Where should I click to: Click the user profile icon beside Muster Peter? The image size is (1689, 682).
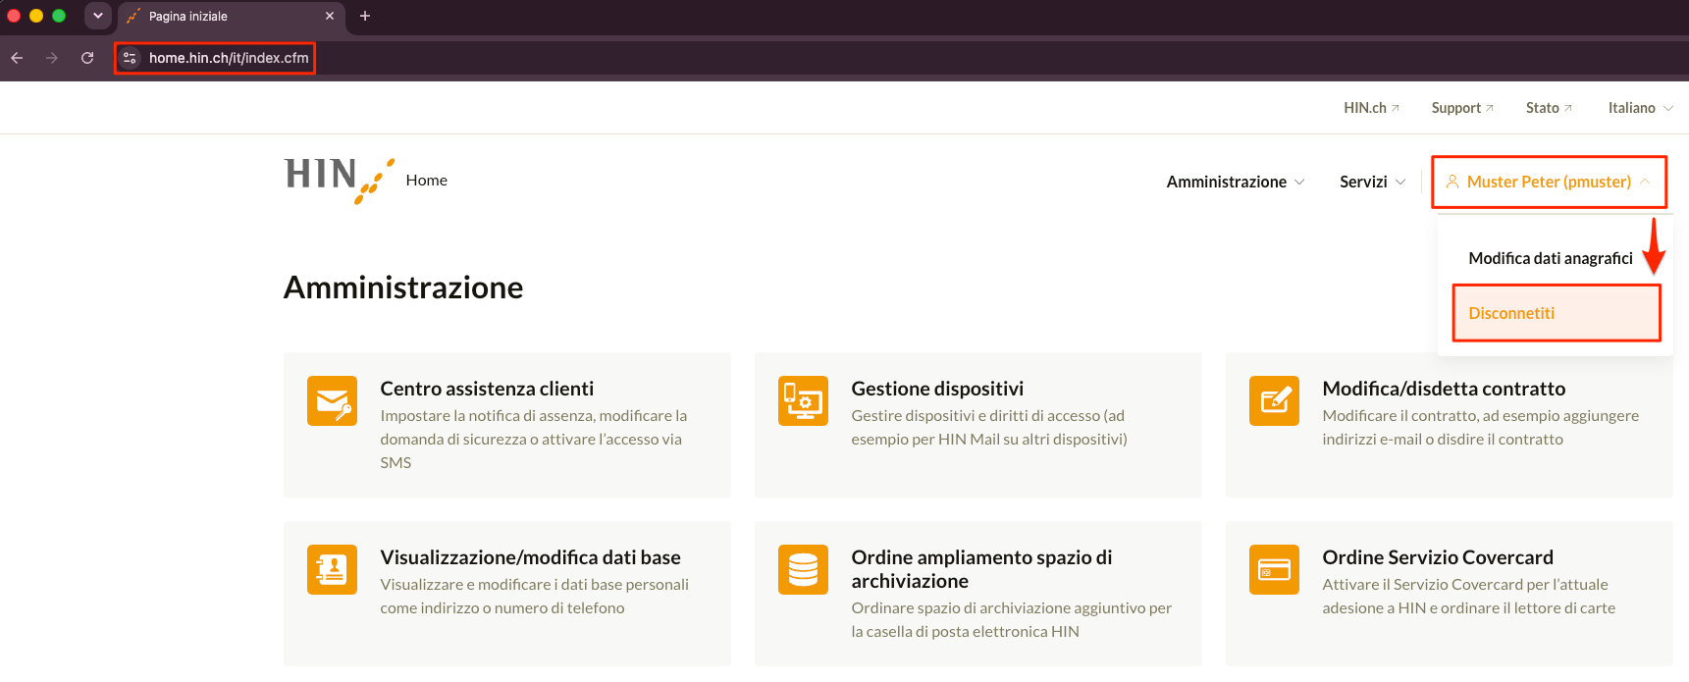click(x=1452, y=182)
